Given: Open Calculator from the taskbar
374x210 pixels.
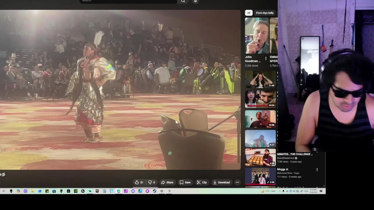Looking at the screenshot, I should pos(104,191).
